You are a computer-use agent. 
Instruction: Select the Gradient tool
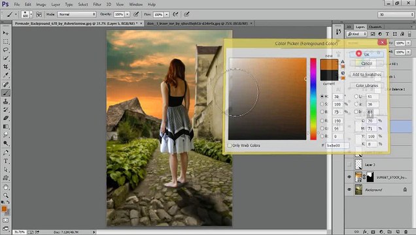6,127
